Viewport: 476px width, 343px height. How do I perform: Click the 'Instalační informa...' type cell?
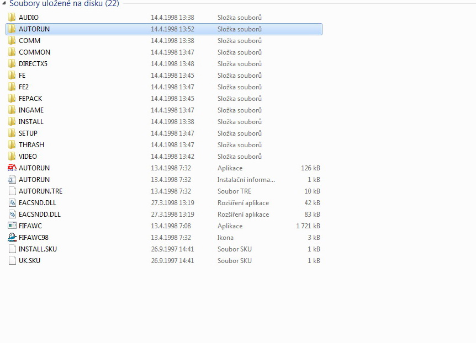(246, 180)
